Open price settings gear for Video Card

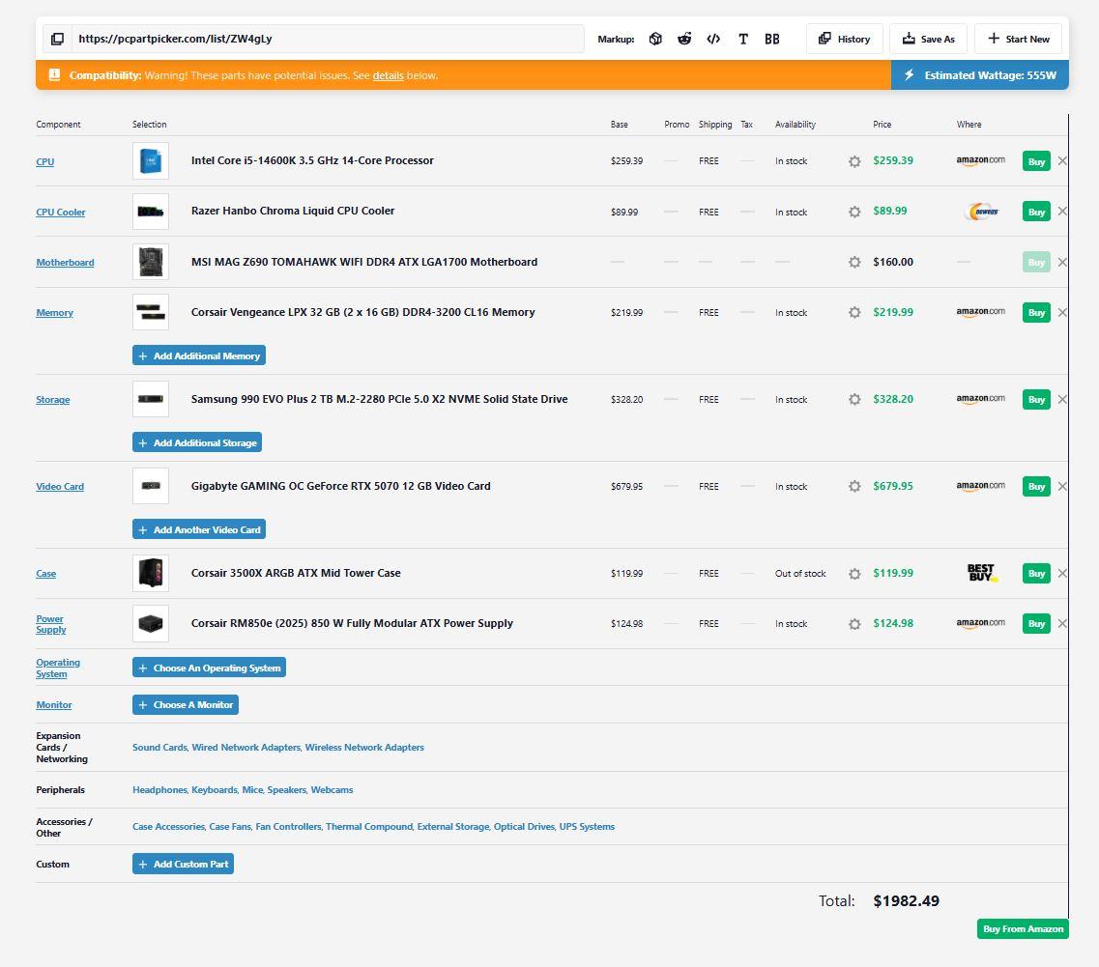[x=854, y=486]
